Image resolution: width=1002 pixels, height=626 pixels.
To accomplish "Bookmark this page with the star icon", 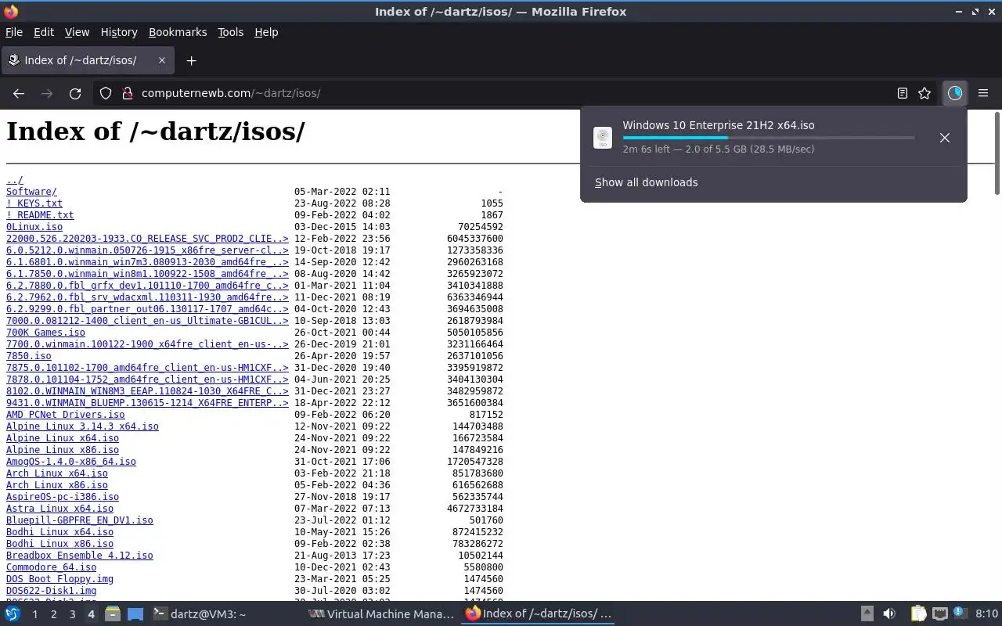I will [925, 93].
